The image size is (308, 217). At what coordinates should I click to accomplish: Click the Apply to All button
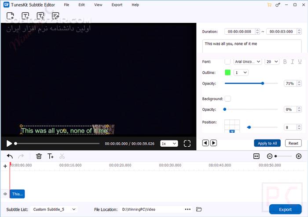(x=267, y=143)
